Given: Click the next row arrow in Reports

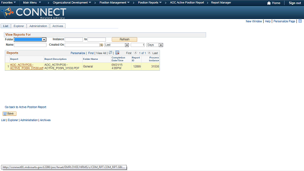Looking at the screenshot, I should (x=149, y=53).
